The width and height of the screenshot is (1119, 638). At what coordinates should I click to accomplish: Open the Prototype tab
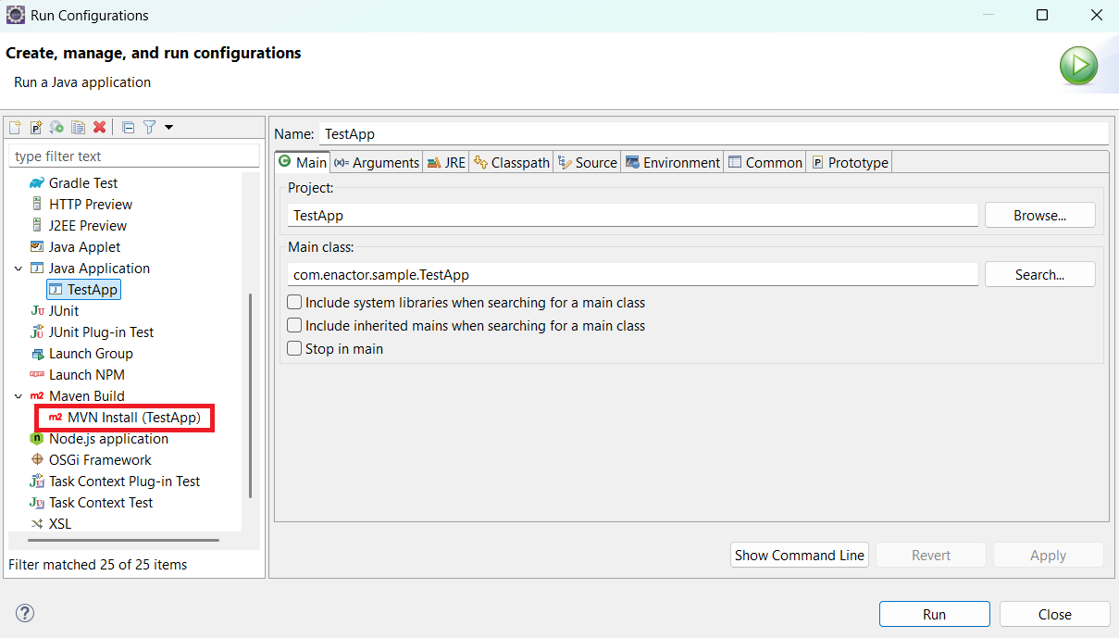click(850, 162)
